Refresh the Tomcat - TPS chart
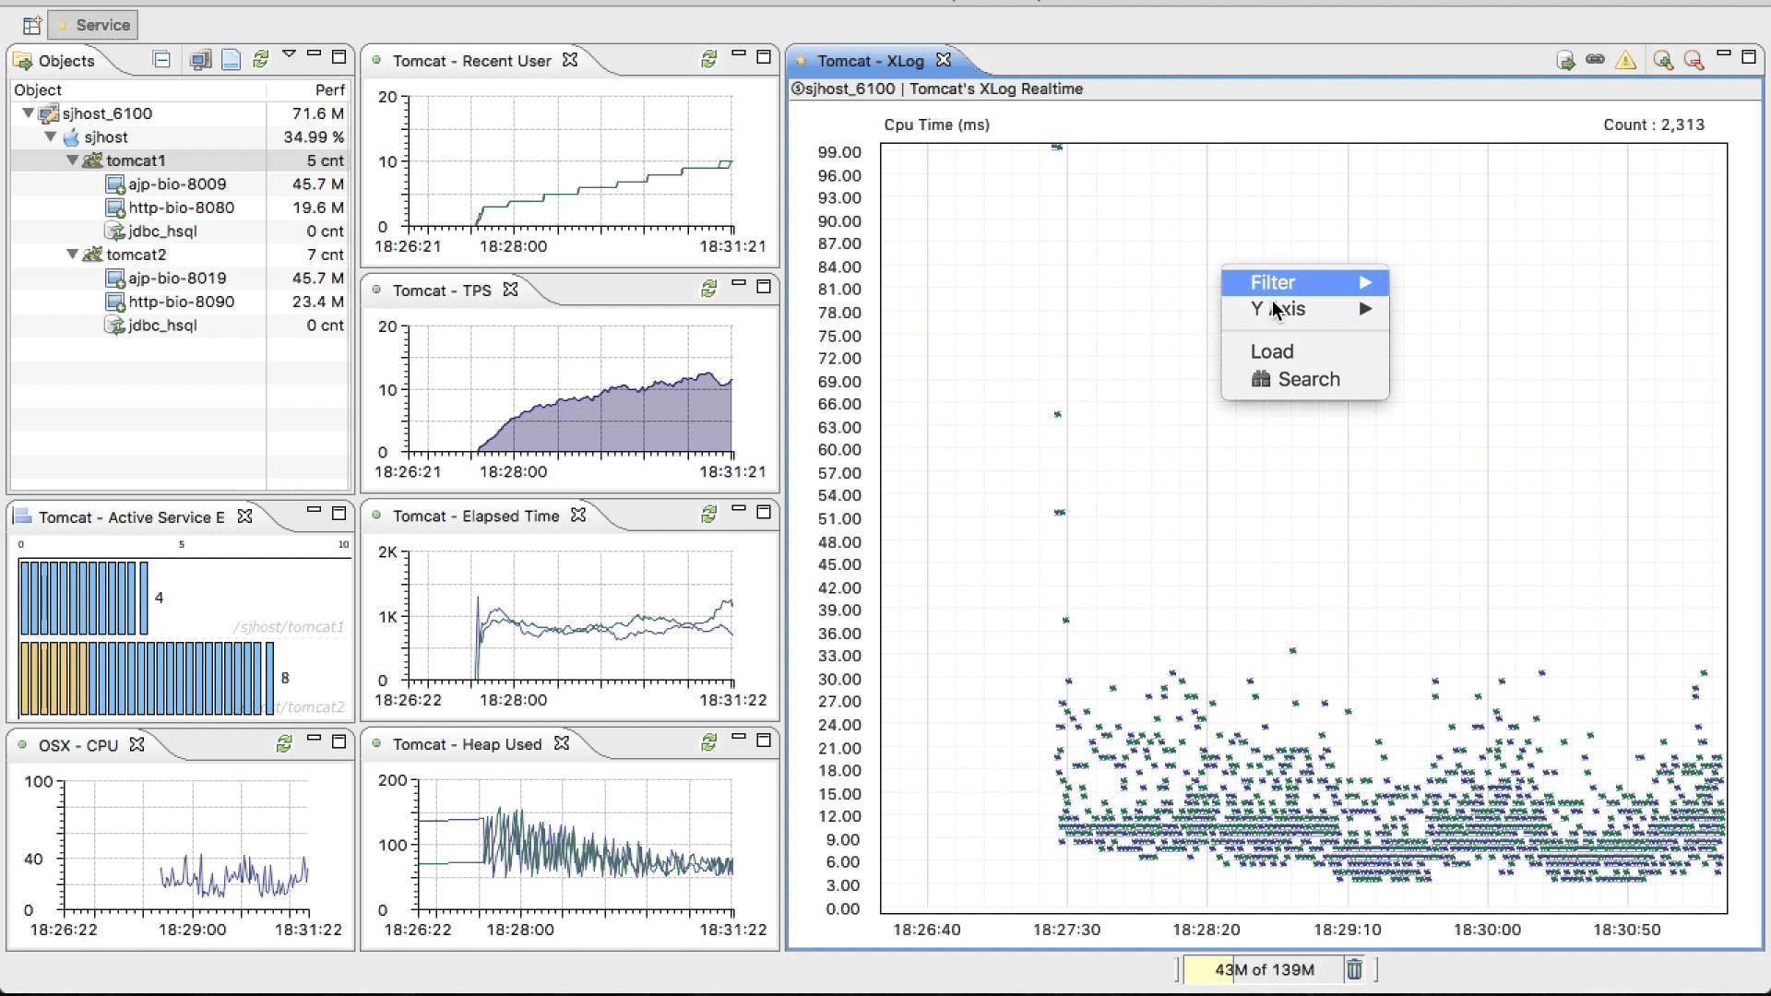The height and width of the screenshot is (996, 1771). (708, 289)
